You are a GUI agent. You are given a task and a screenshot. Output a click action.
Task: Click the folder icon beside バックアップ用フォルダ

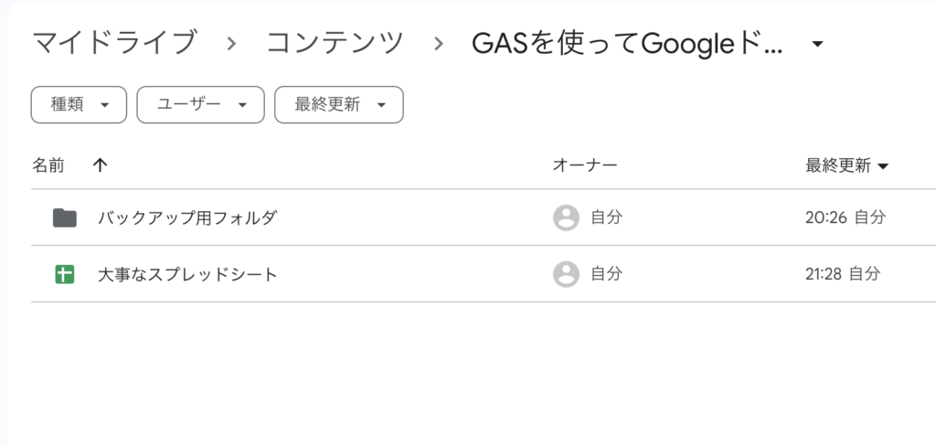[x=64, y=217]
